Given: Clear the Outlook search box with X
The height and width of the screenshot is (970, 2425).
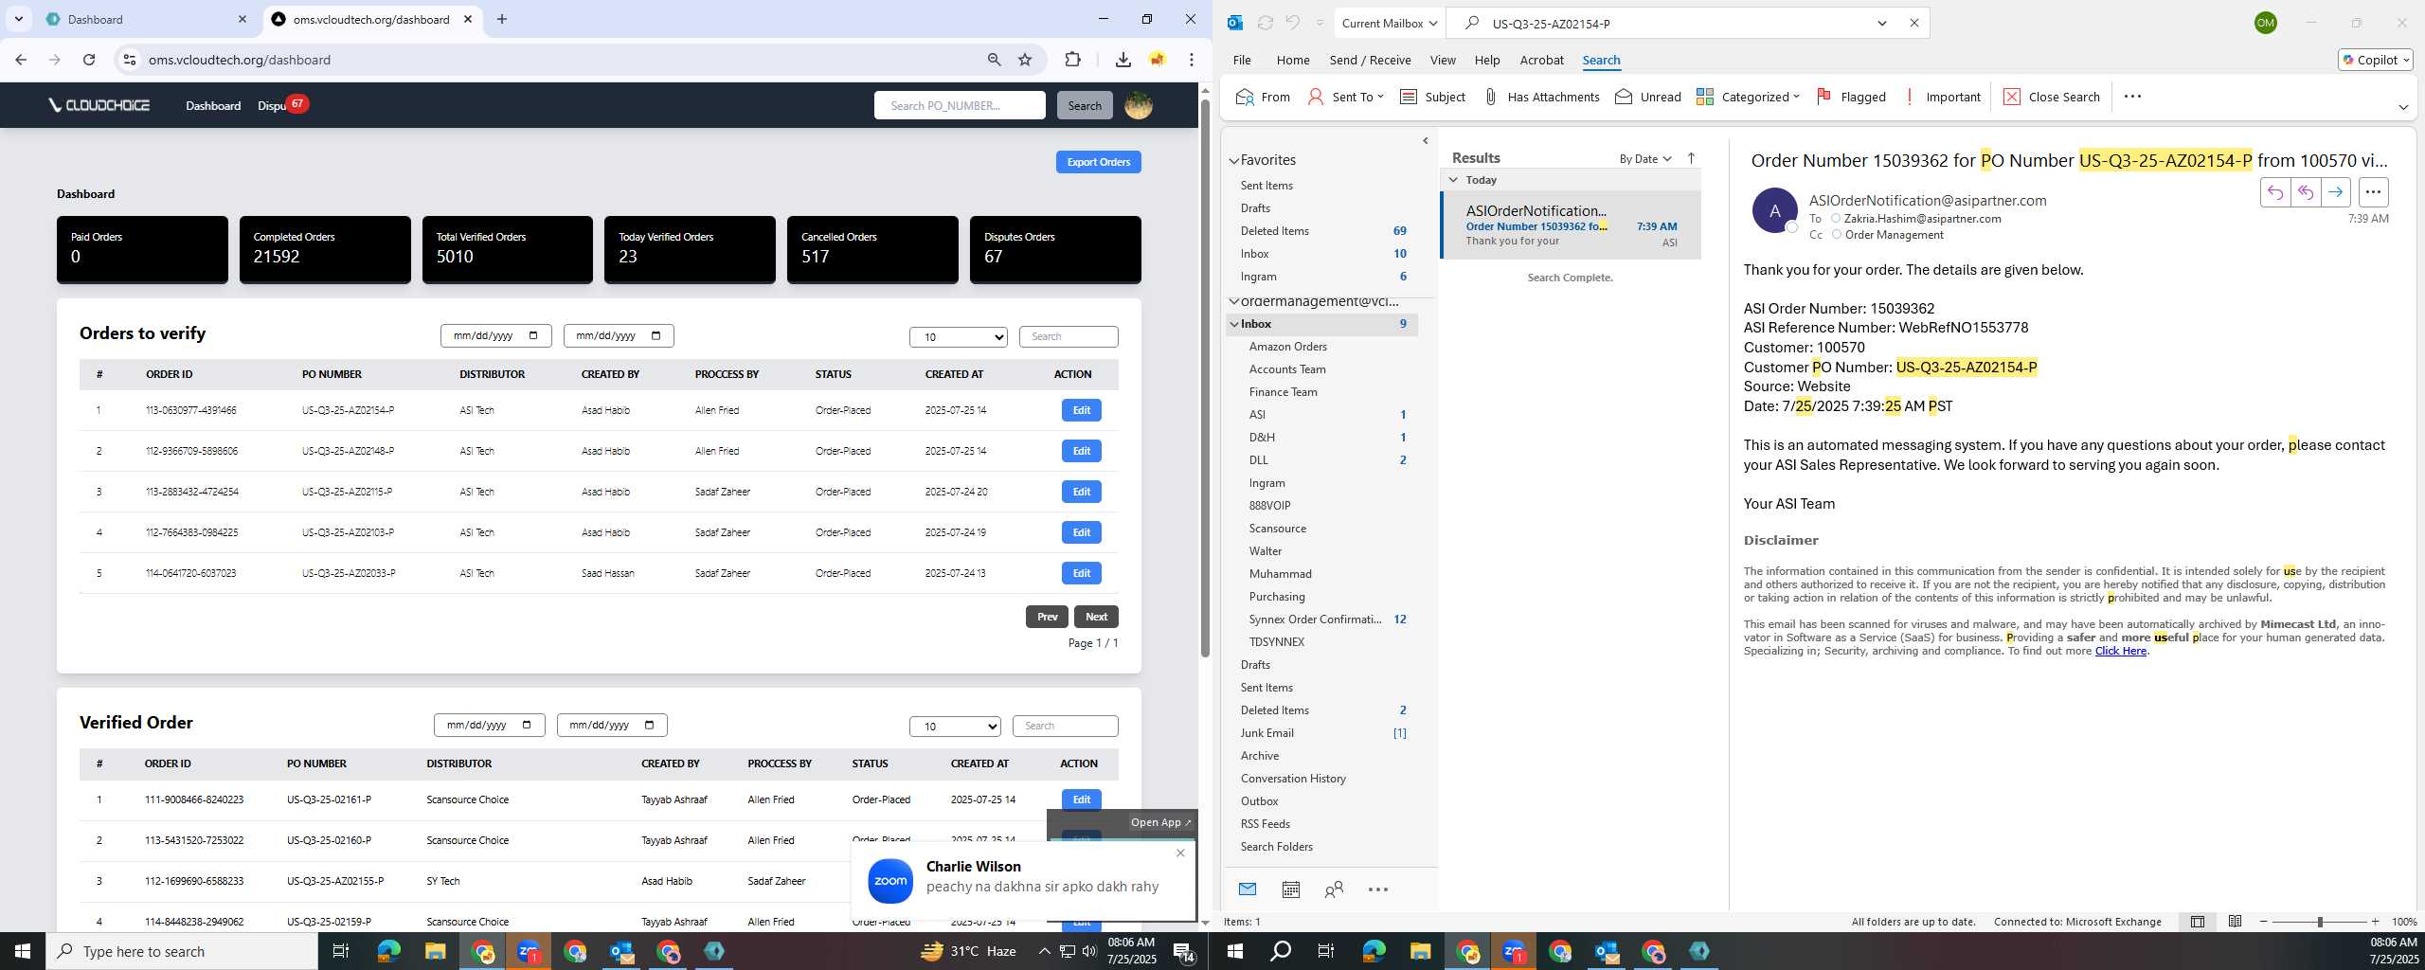Looking at the screenshot, I should [1913, 23].
